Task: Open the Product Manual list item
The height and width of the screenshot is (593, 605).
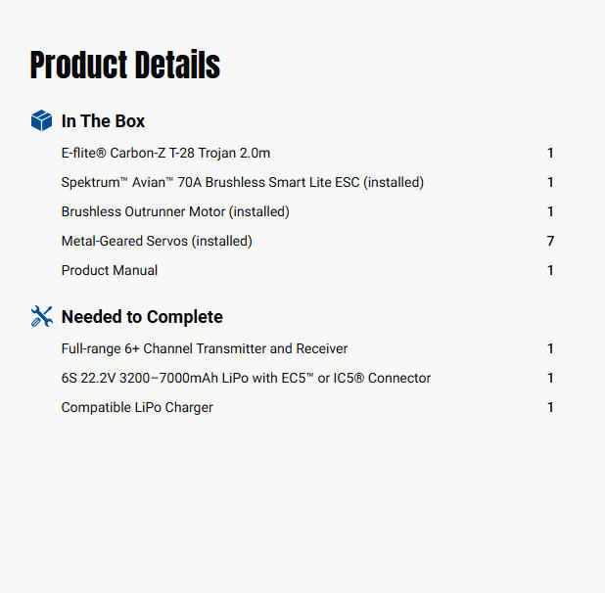Action: click(x=110, y=270)
